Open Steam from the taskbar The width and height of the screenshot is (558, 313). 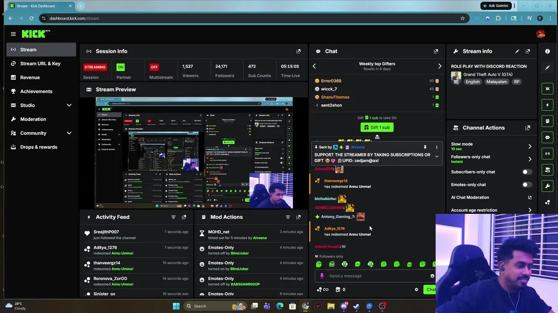point(356,306)
